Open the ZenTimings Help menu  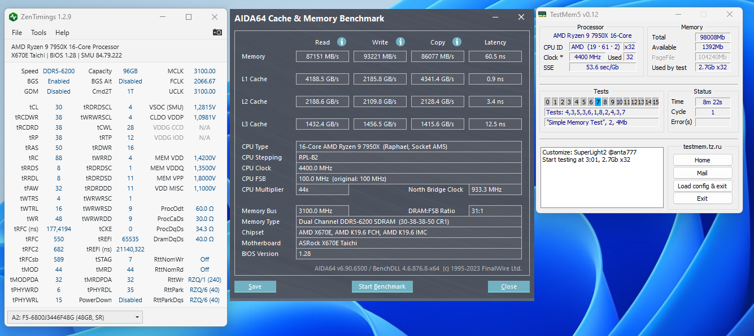tap(62, 33)
